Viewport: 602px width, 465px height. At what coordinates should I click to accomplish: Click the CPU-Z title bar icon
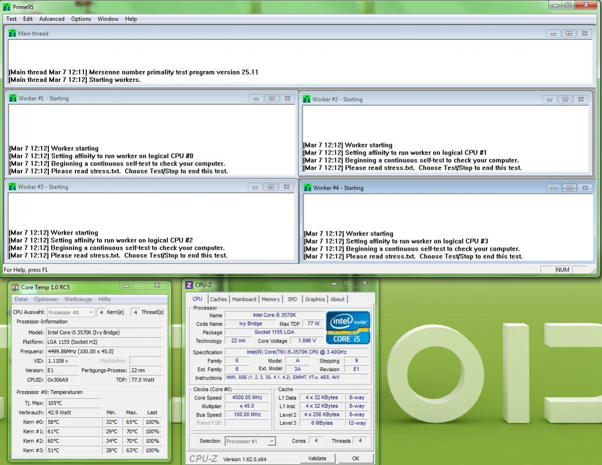pos(189,285)
